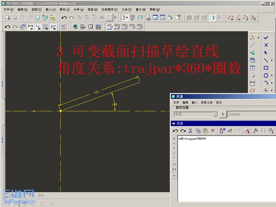Click the Repaint view icon
Image resolution: width=276 pixels, height=207 pixels.
pos(155,18)
